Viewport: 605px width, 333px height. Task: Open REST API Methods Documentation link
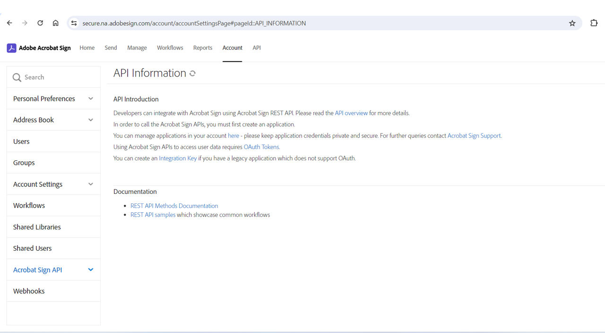(174, 206)
